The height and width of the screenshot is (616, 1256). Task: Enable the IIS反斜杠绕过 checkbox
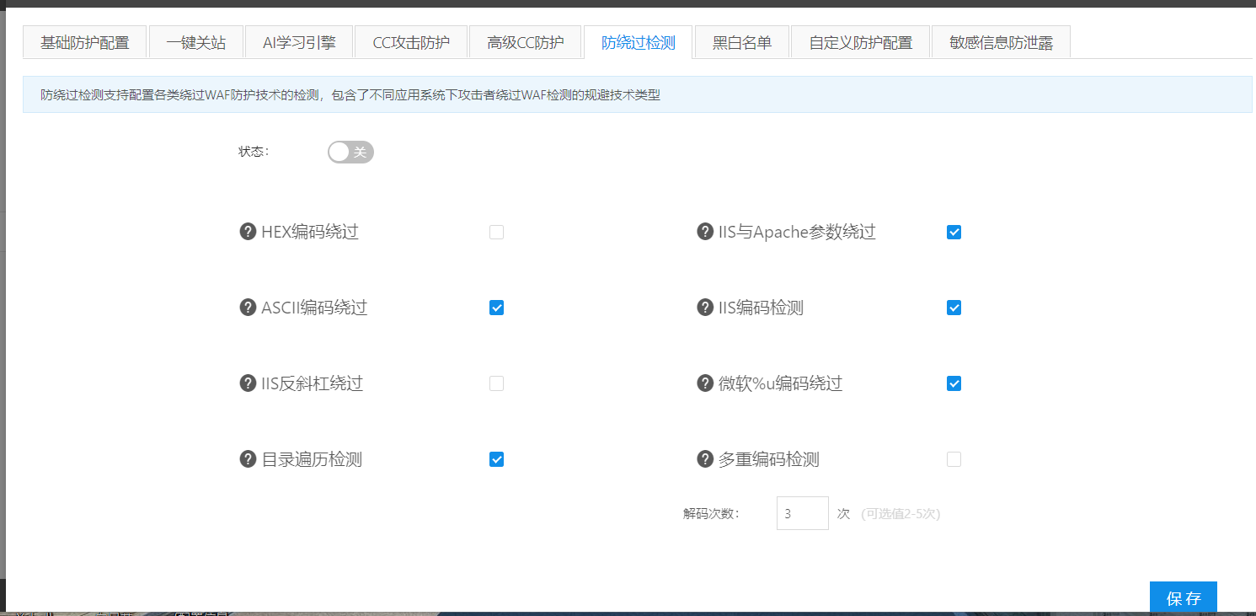(497, 383)
